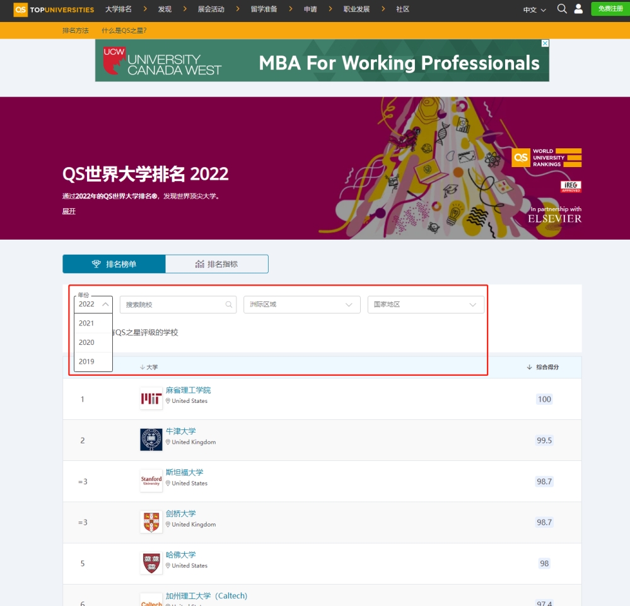Click the score 100 for 麻省理工学院
630x606 pixels.
pos(544,399)
